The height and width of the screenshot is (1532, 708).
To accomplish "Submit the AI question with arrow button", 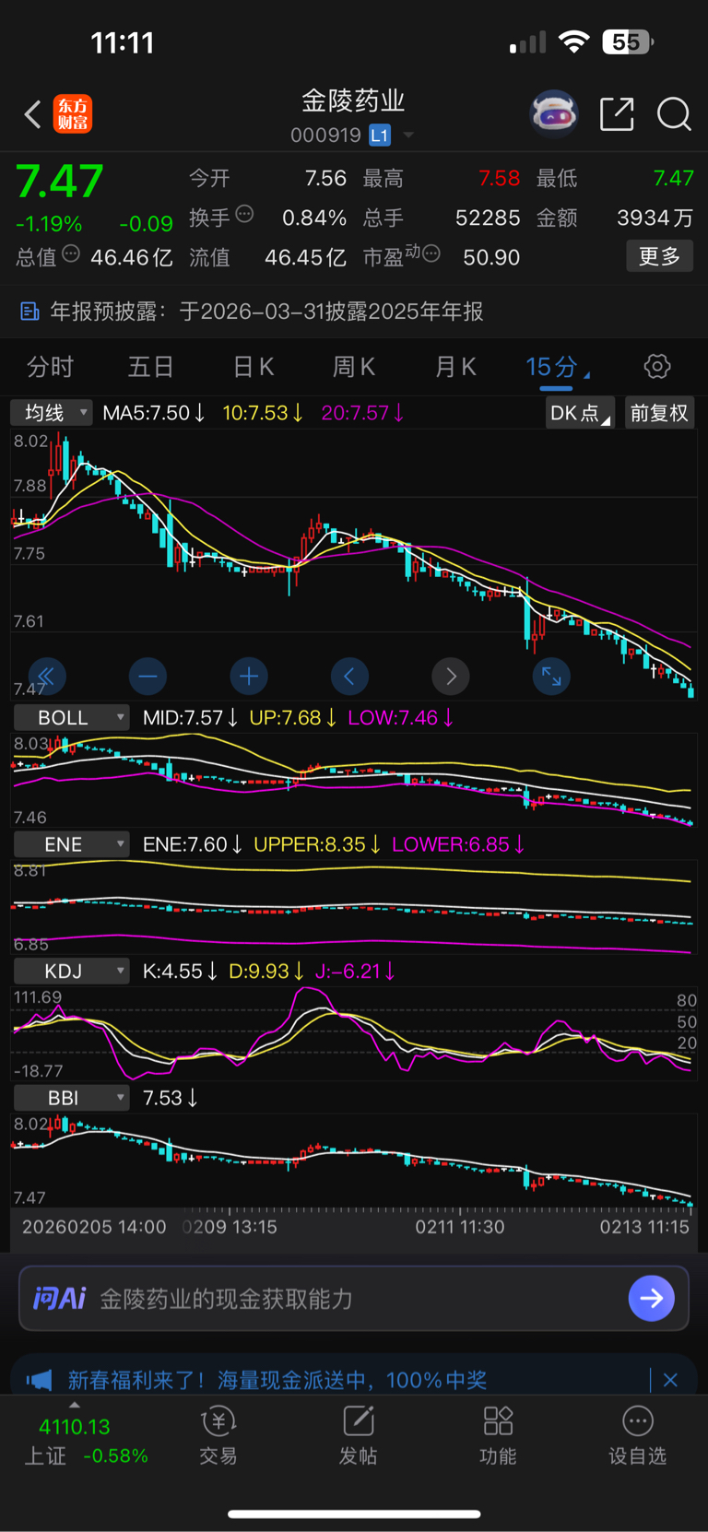I will pos(652,1298).
